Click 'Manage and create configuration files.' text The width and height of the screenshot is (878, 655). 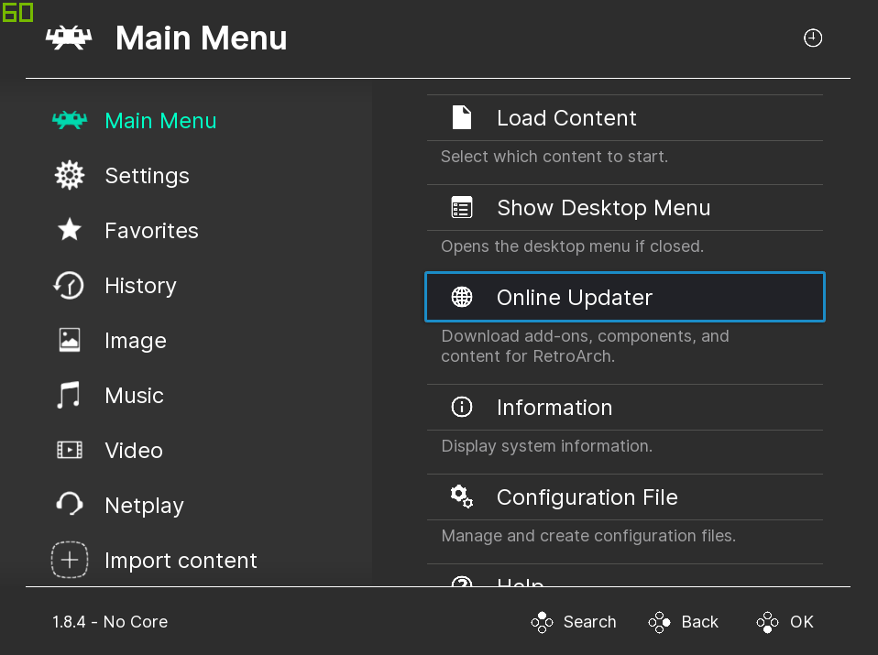point(588,536)
